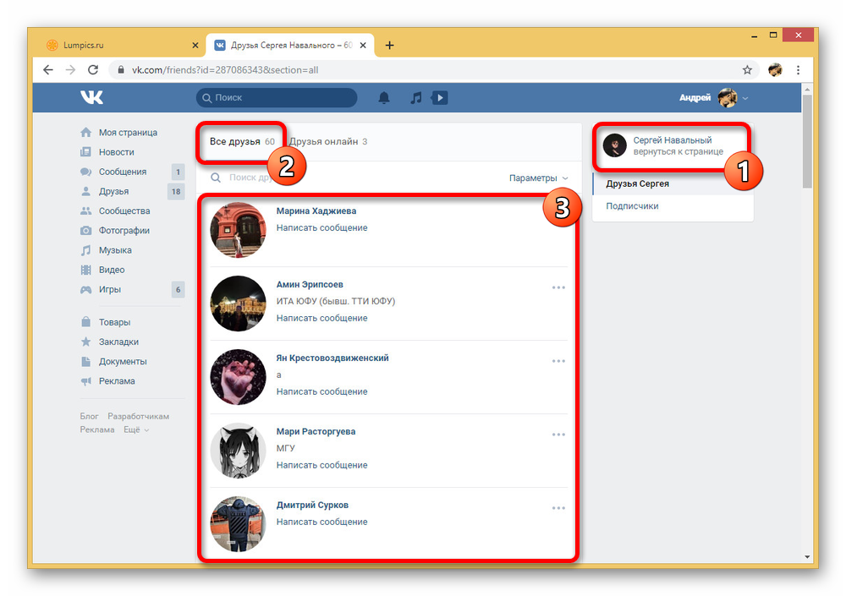
Task: Click the Игры counter badge 6
Action: pos(178,290)
